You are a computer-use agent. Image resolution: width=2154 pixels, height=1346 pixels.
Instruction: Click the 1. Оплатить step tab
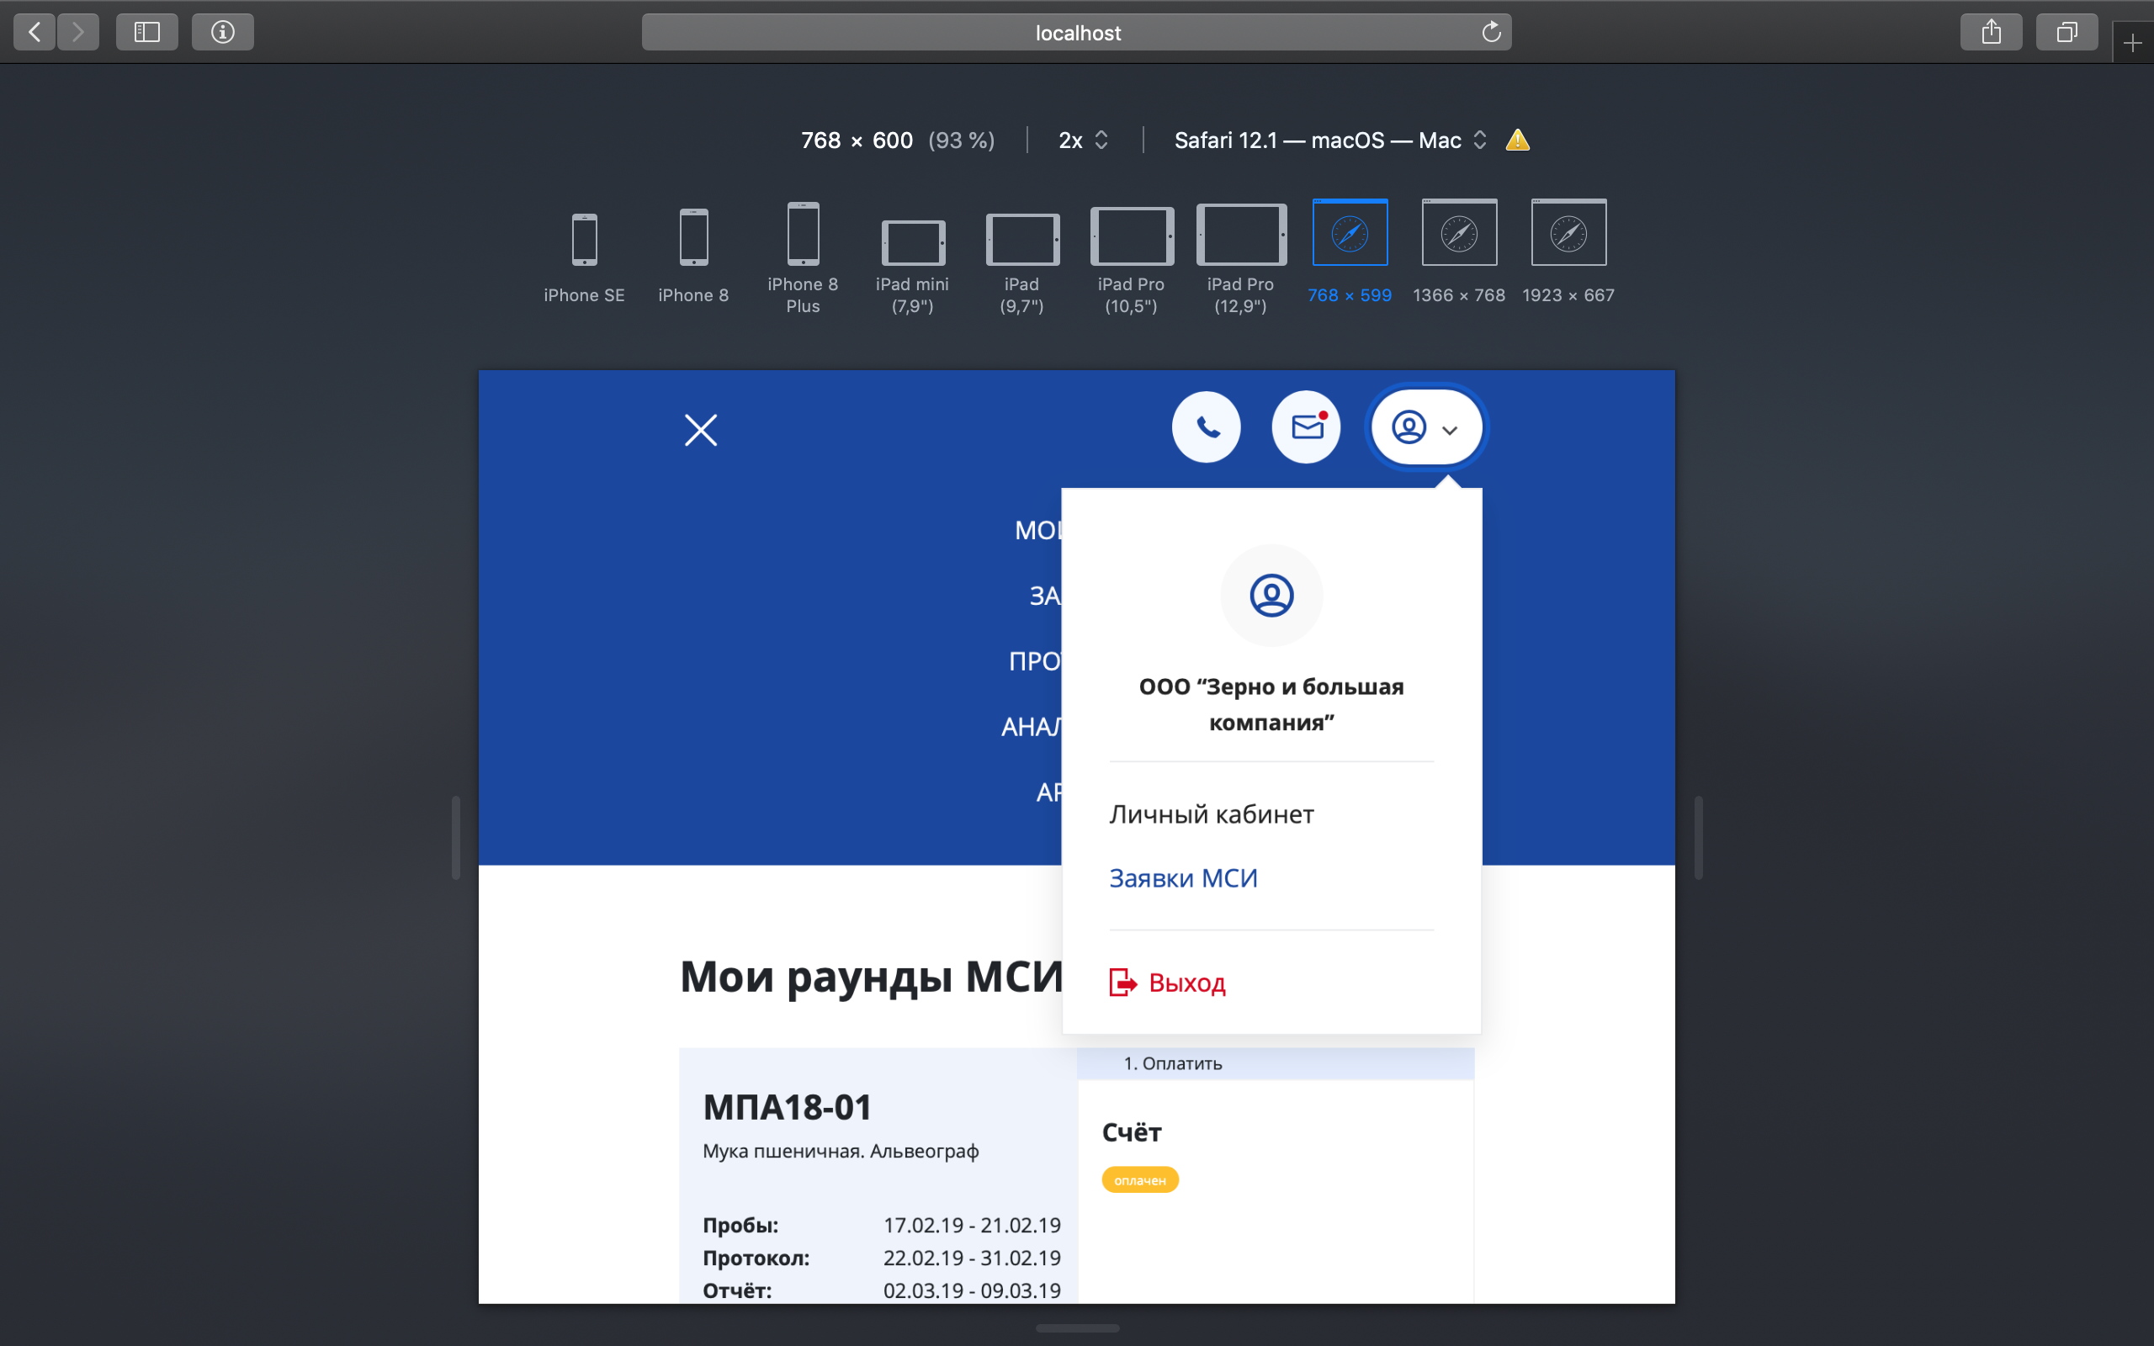(1172, 1062)
